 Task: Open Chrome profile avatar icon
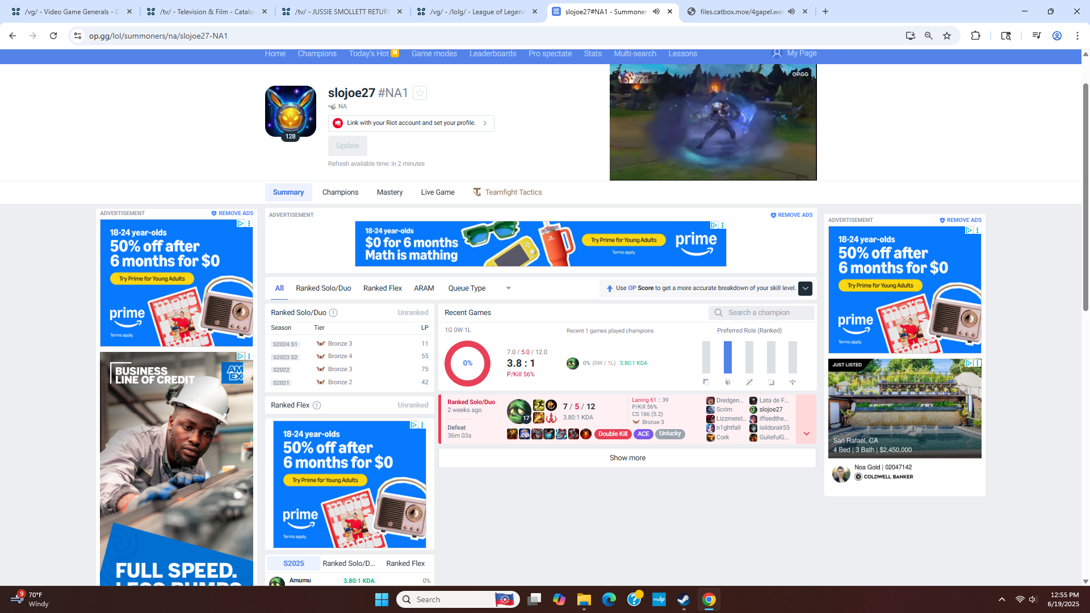[1057, 36]
